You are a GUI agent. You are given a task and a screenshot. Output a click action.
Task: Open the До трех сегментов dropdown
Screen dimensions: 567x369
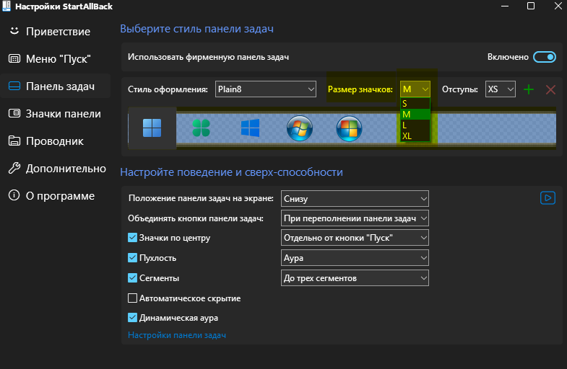[x=355, y=278]
